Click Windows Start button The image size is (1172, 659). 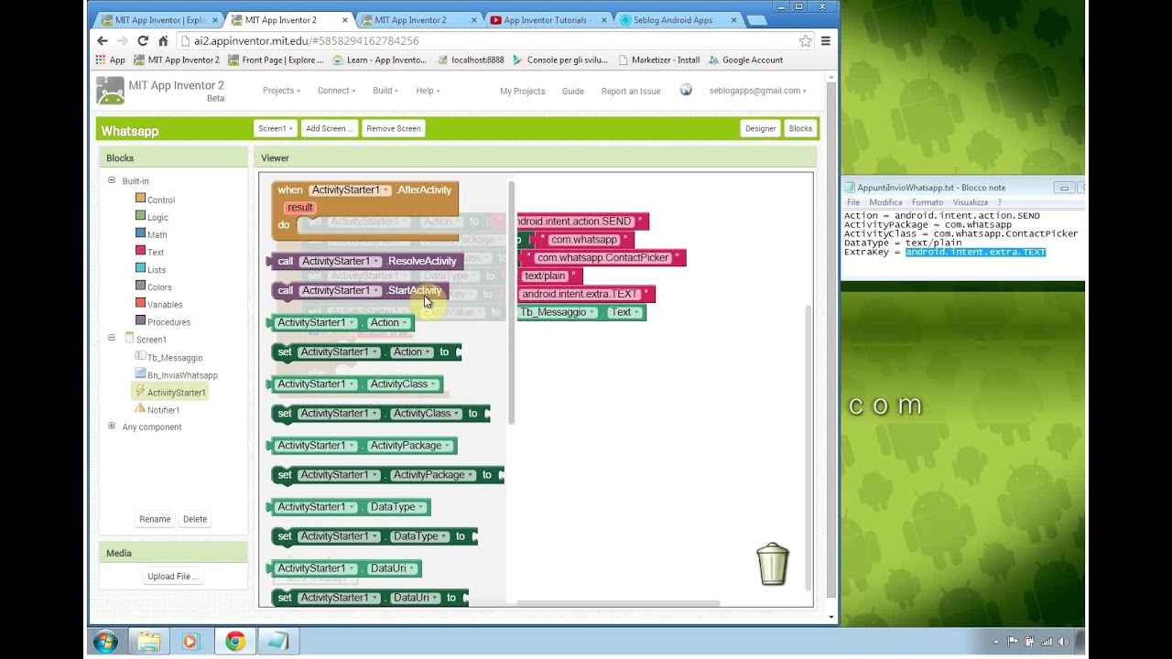coord(105,642)
